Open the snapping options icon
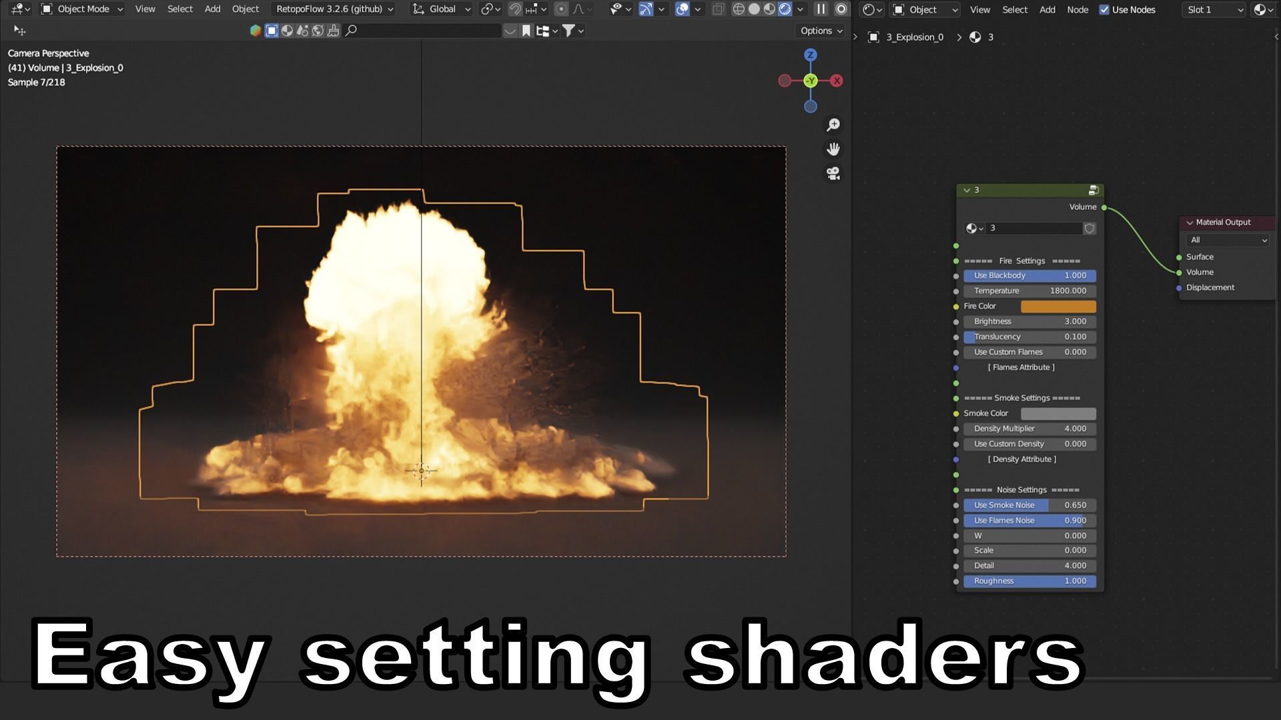1281x720 pixels. pyautogui.click(x=536, y=9)
